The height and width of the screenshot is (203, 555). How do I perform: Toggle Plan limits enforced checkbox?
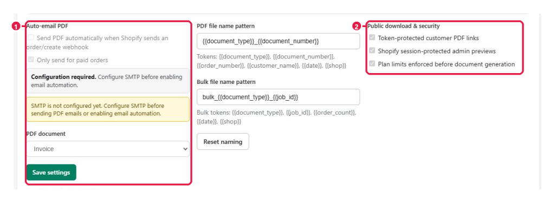(372, 64)
